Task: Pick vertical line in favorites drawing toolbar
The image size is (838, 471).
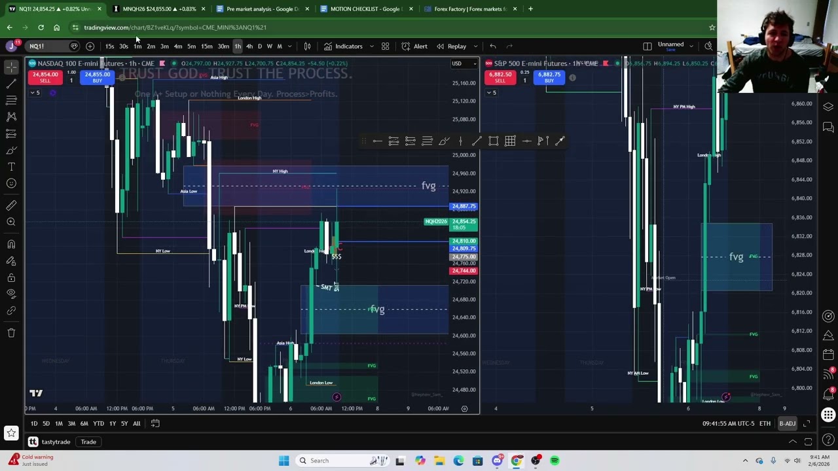Action: [x=460, y=141]
